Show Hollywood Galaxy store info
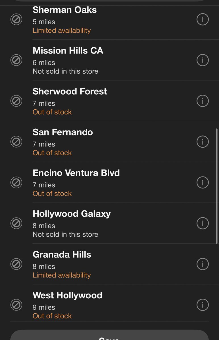219x340 pixels. point(203,223)
